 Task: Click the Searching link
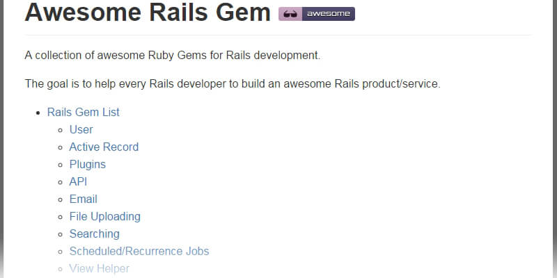[x=94, y=234]
